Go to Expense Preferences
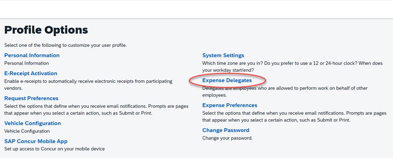The image size is (393, 158). (x=230, y=105)
